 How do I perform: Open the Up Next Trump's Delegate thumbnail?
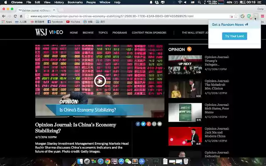[185, 65]
